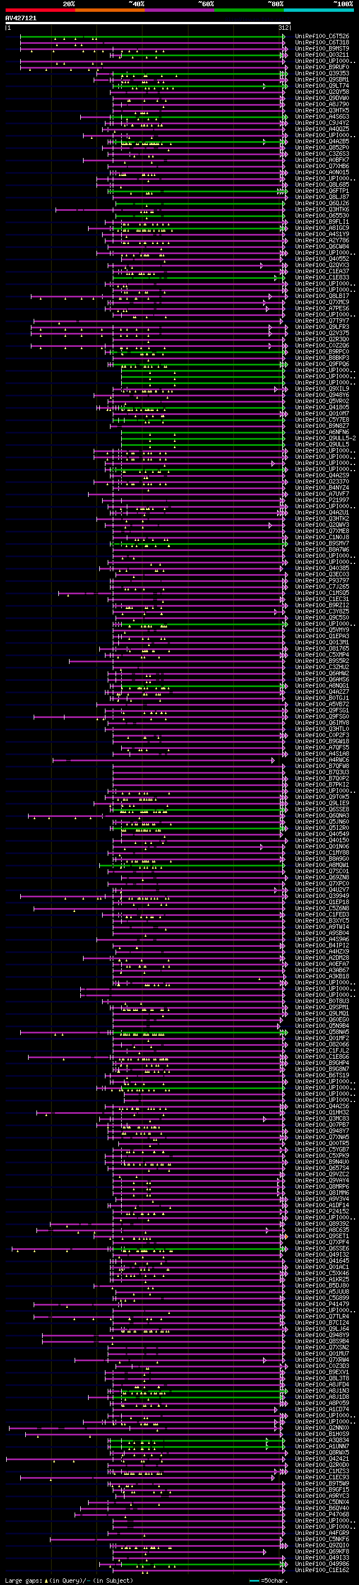Choose the UniRef100_C9J4Y2 entry
Viewport: 359px width, 1585px height.
point(322,123)
